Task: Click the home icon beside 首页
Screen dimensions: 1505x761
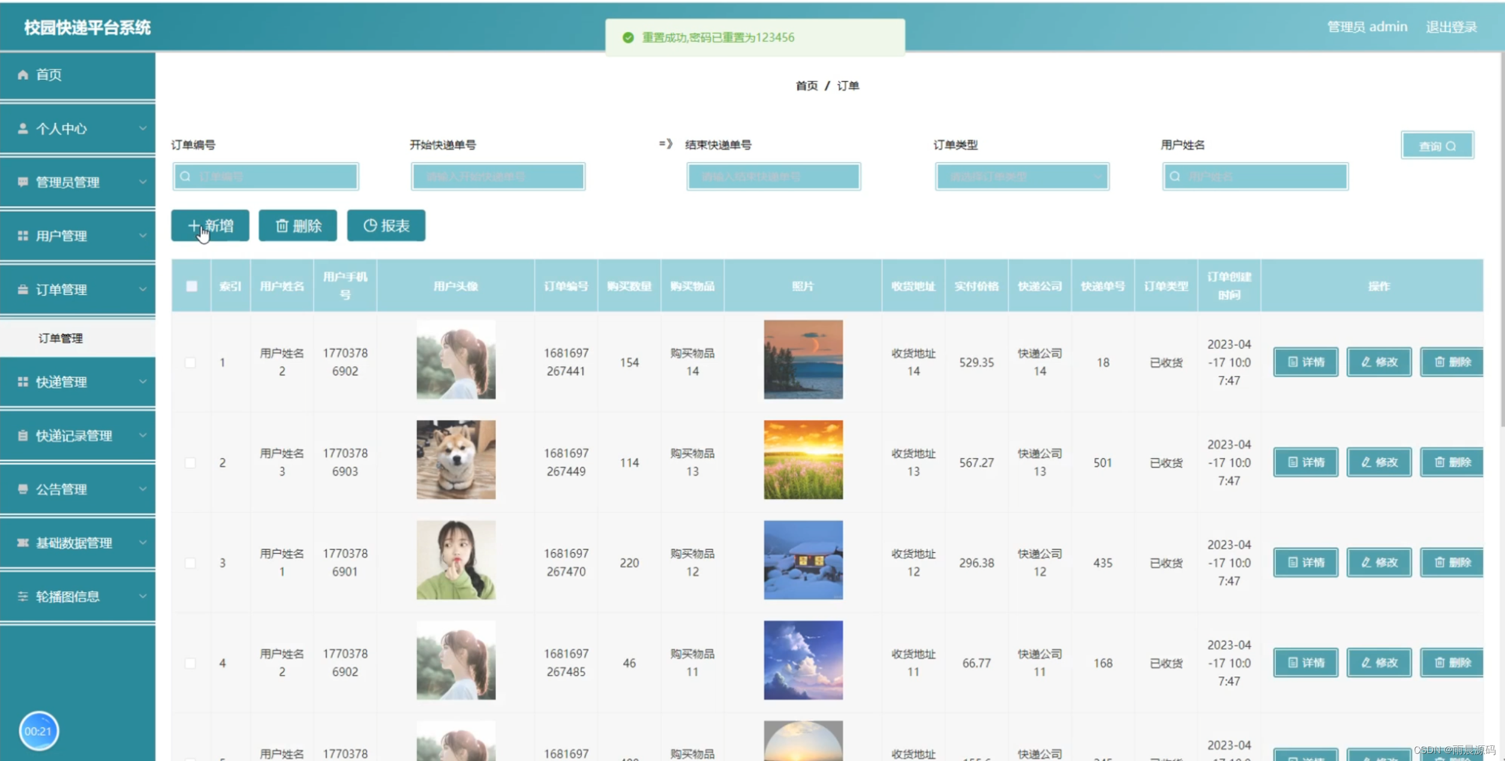Action: pyautogui.click(x=23, y=74)
